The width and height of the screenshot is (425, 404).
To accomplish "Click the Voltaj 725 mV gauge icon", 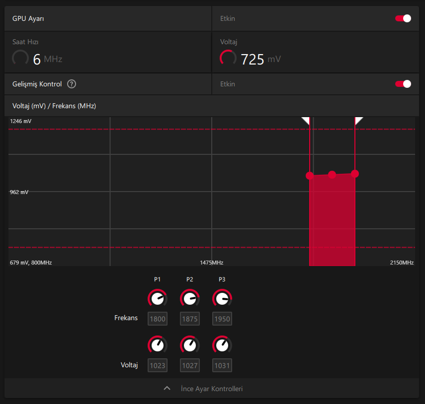I will click(228, 58).
